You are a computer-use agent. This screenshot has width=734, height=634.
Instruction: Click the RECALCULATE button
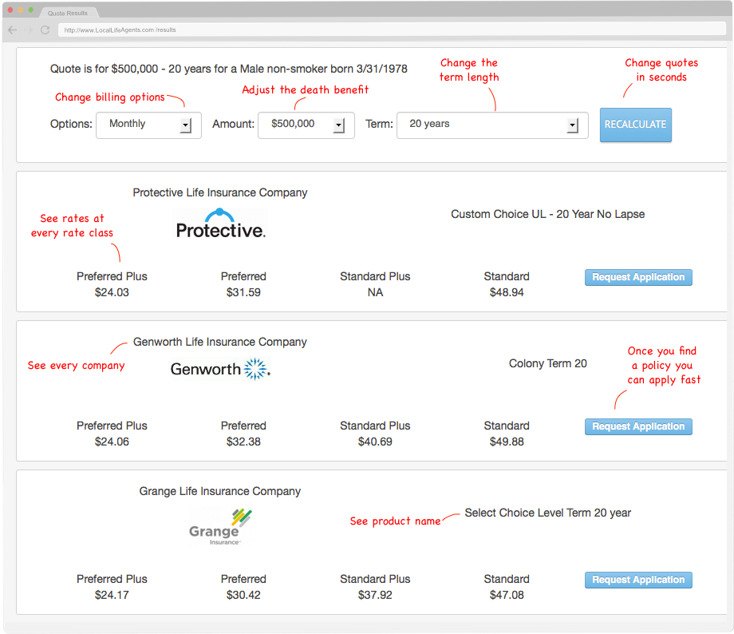click(x=635, y=125)
